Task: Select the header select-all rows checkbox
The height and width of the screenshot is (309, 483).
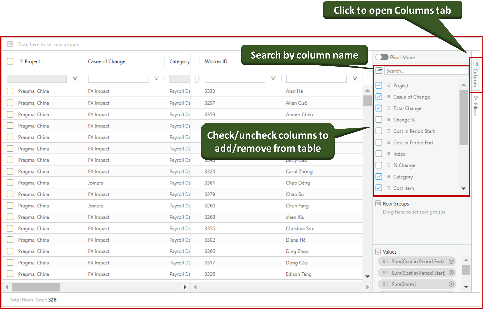Action: pyautogui.click(x=10, y=61)
